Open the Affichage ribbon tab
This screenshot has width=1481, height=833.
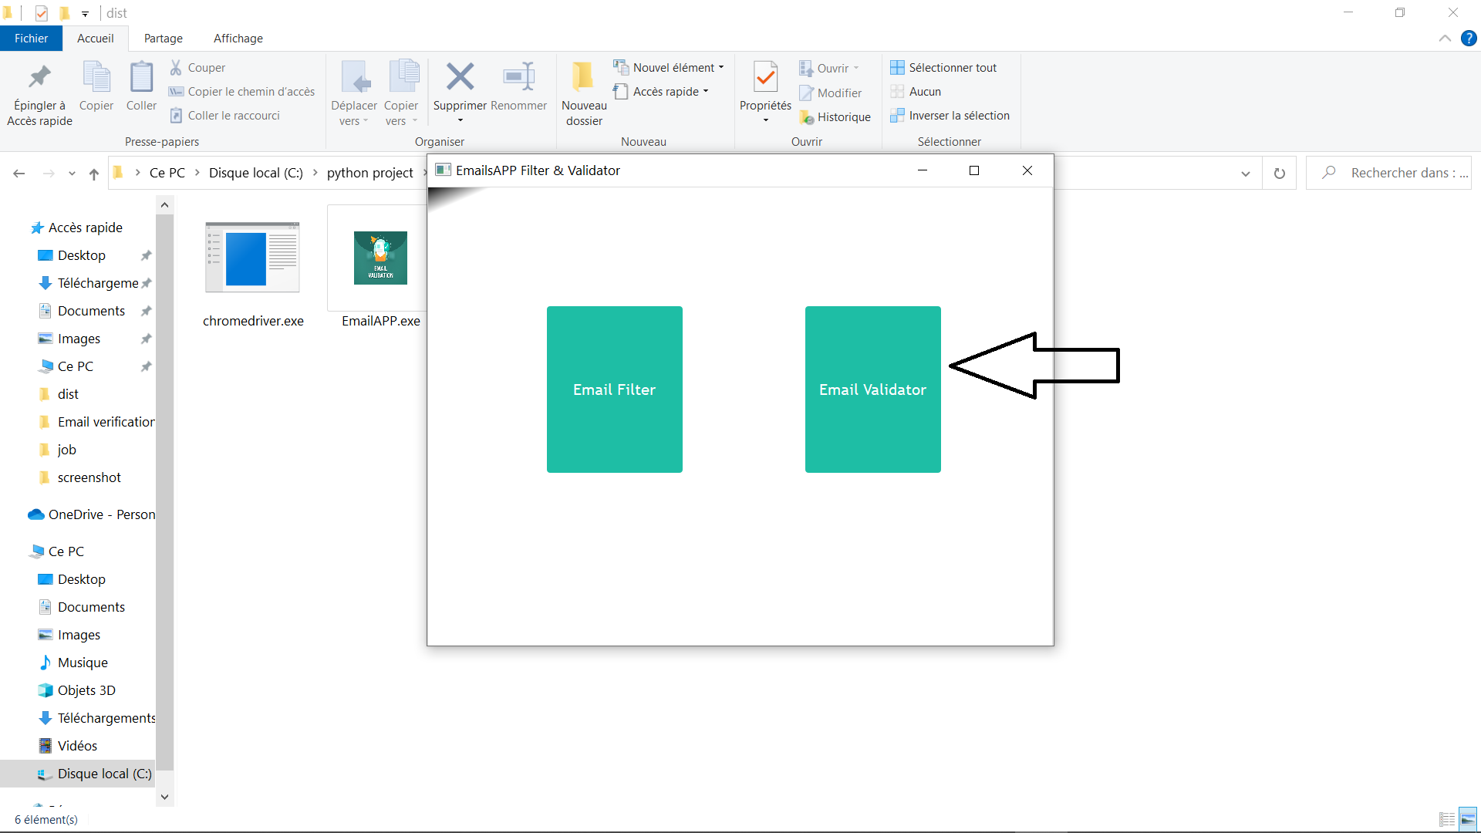pos(238,39)
